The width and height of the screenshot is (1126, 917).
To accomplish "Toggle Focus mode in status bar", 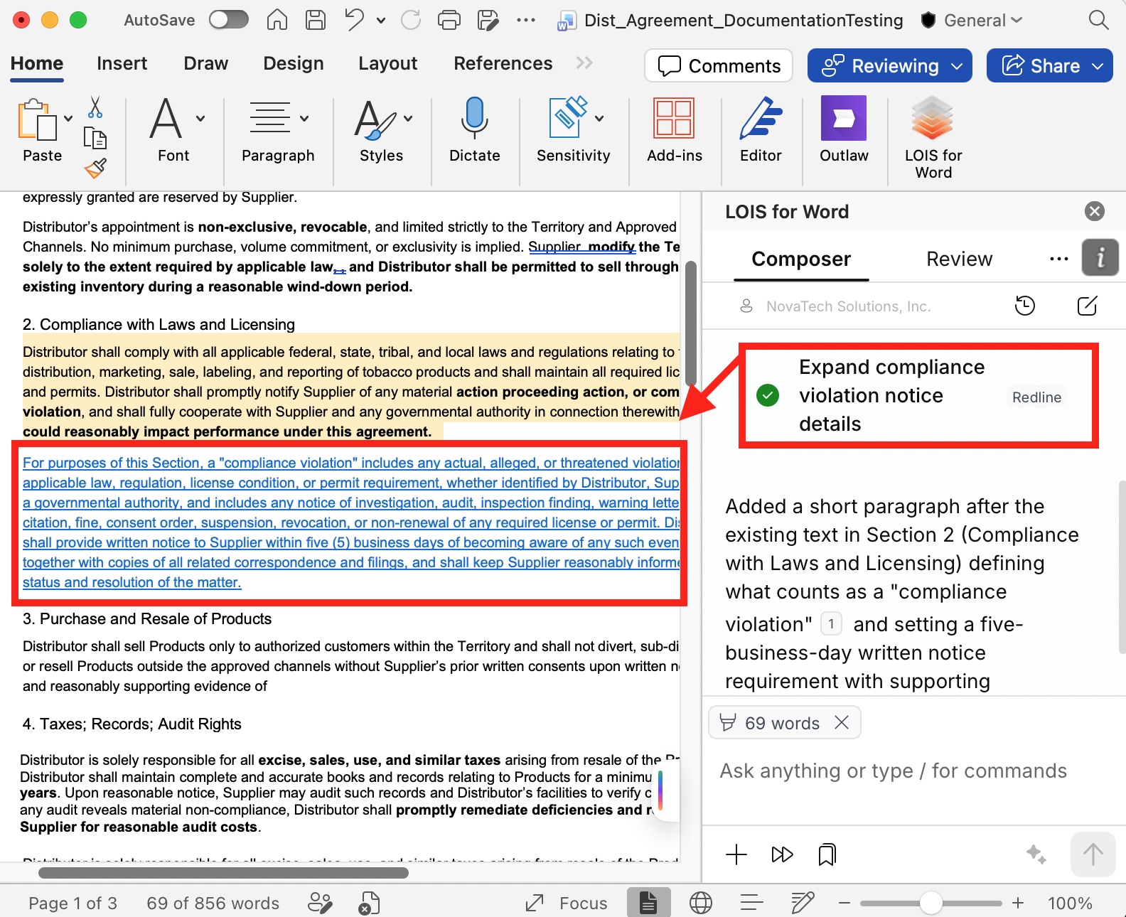I will click(x=566, y=903).
